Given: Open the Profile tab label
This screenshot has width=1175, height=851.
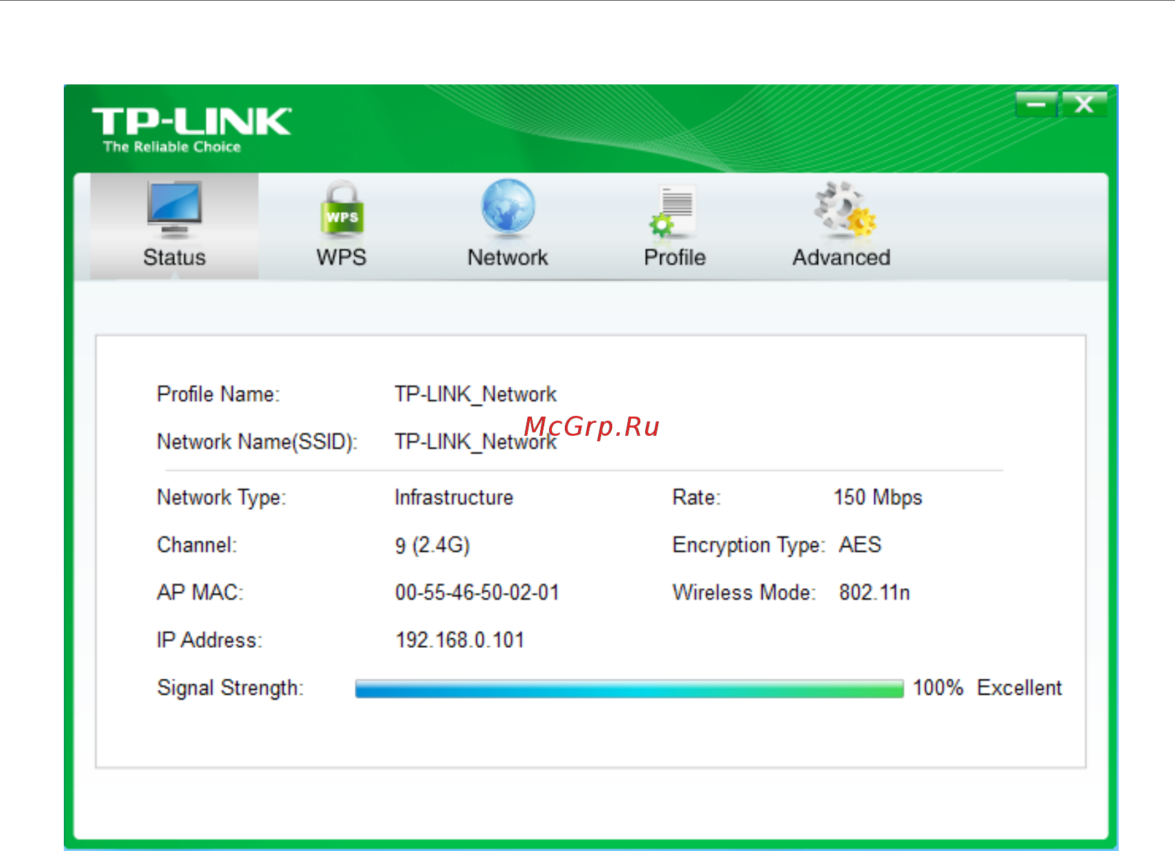Looking at the screenshot, I should tap(675, 257).
